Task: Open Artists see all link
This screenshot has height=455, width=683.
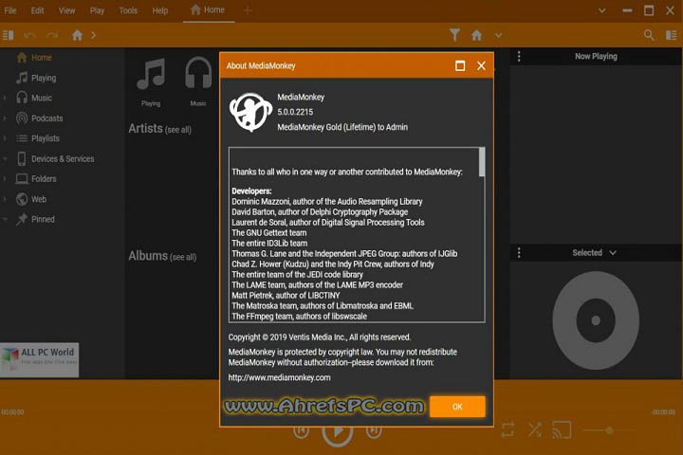Action: coord(177,130)
